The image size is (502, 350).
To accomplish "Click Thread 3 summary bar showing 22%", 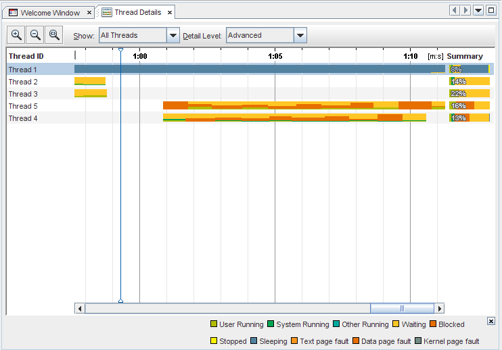I will [x=470, y=93].
